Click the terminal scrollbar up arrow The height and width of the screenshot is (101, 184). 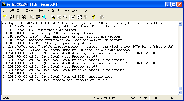tap(180, 24)
